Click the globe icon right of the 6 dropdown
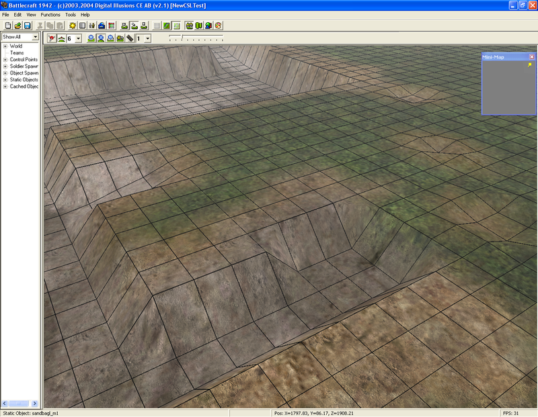The image size is (538, 417). 91,38
